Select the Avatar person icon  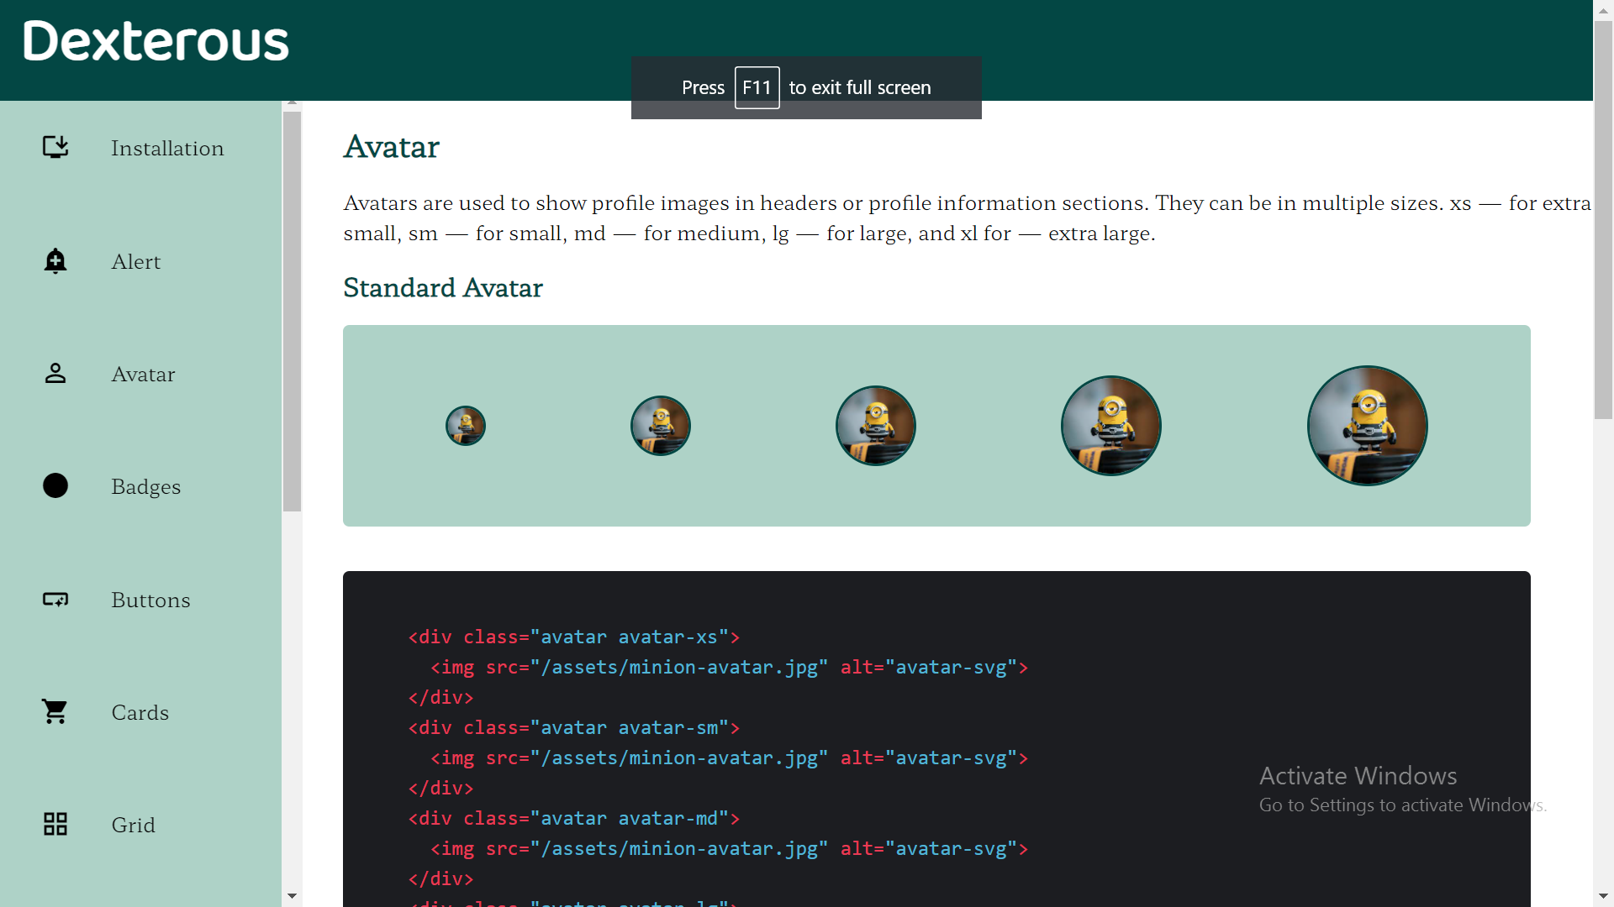coord(55,374)
